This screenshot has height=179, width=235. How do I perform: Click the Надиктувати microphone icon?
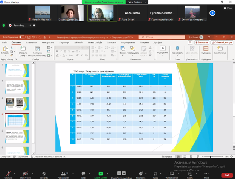click(x=177, y=49)
